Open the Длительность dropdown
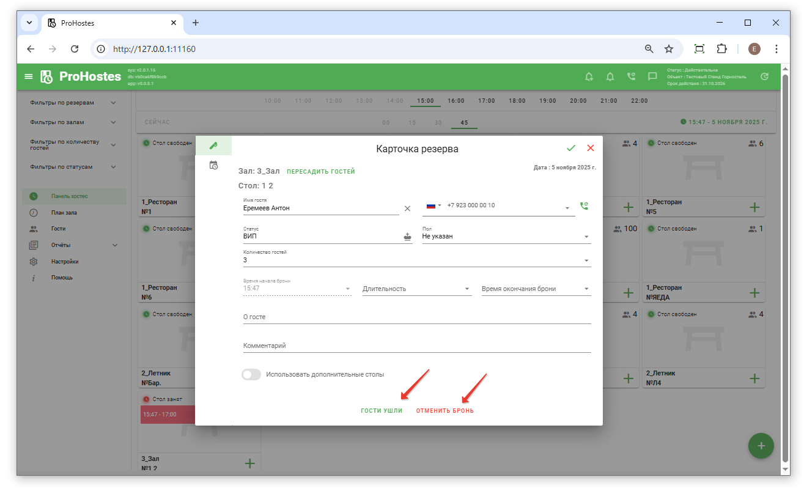This screenshot has width=804, height=491. coord(417,289)
